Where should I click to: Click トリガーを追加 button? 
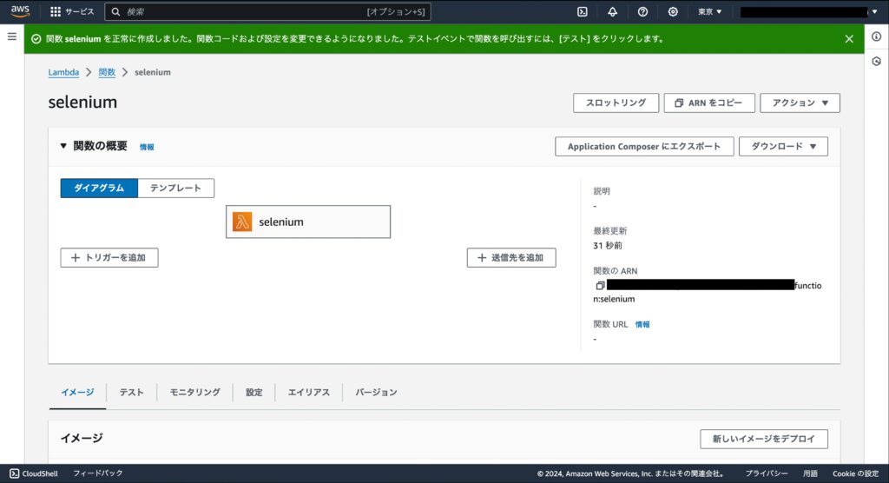109,258
